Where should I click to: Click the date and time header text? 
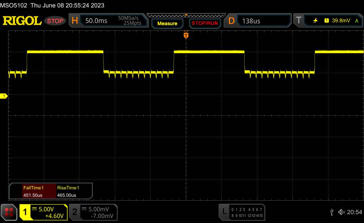pos(67,5)
